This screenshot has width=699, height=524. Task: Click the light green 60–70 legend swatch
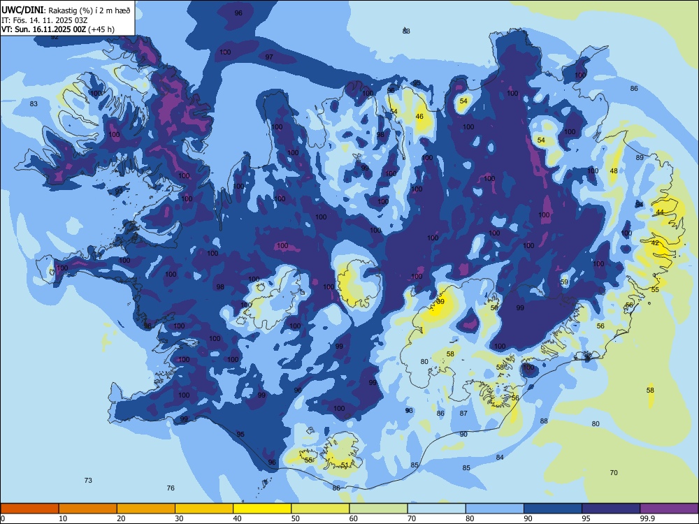point(378,509)
